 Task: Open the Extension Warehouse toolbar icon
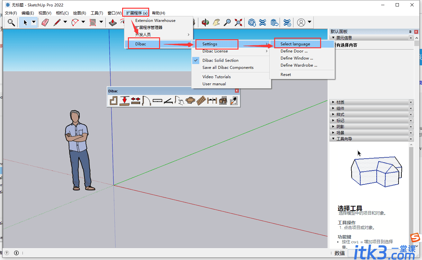[x=263, y=22]
